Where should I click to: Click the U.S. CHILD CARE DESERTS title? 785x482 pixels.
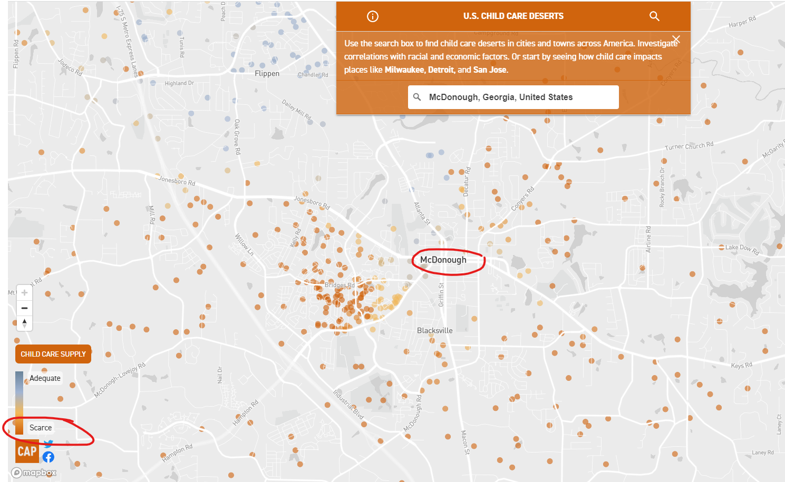pos(513,16)
